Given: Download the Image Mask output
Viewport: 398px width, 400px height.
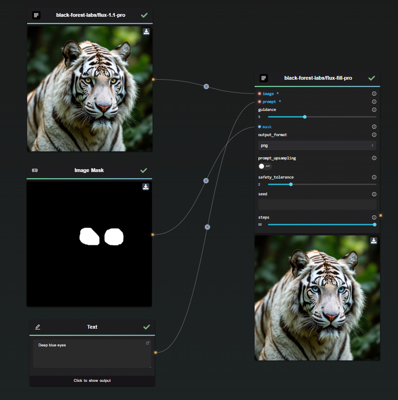Looking at the screenshot, I should click(x=146, y=187).
